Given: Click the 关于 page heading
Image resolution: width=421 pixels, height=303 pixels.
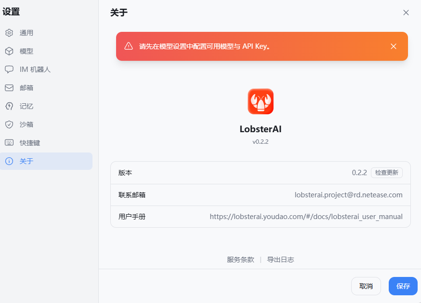Looking at the screenshot, I should point(118,13).
